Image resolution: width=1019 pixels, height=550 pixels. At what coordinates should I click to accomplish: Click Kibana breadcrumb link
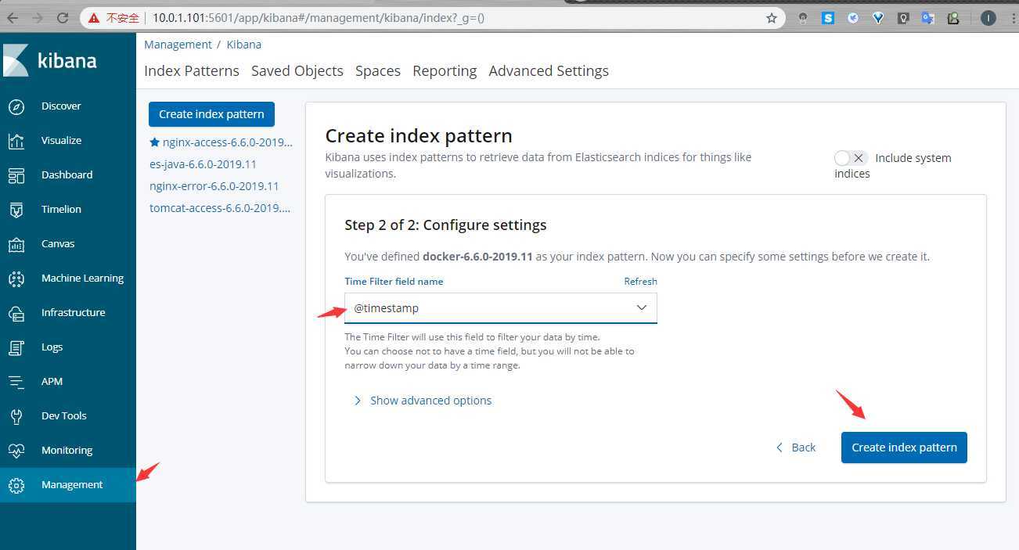(244, 45)
